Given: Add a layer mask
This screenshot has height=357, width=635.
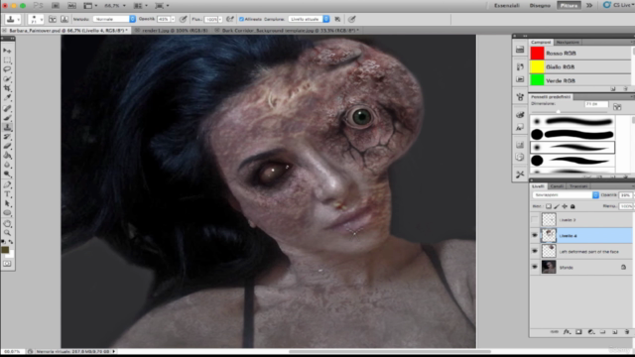Looking at the screenshot, I should click(x=578, y=332).
